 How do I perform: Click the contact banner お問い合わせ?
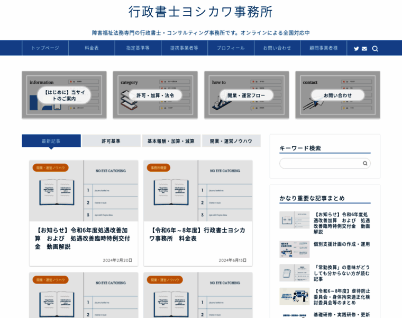point(337,95)
